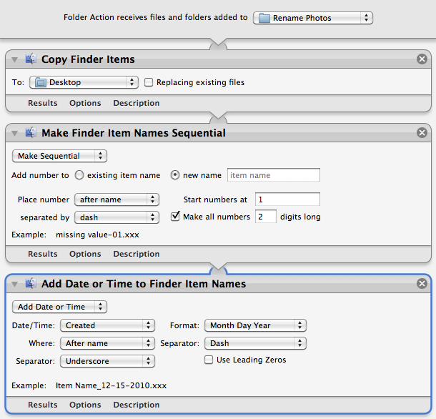Select the existing item name radio button
This screenshot has height=419, width=436.
click(79, 175)
